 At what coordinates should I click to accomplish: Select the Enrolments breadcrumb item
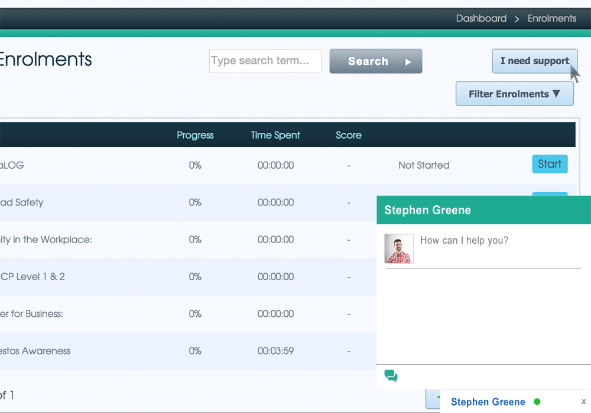551,18
